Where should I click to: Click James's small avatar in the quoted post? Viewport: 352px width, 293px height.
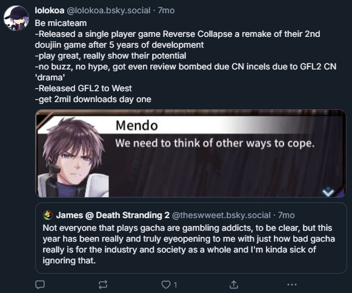[x=48, y=215]
